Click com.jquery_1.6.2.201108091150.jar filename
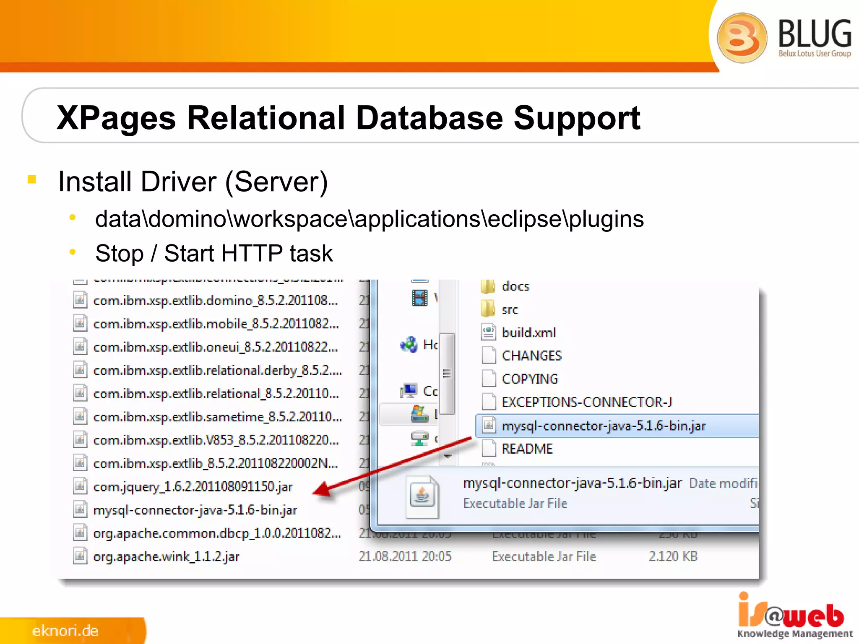 pos(193,487)
